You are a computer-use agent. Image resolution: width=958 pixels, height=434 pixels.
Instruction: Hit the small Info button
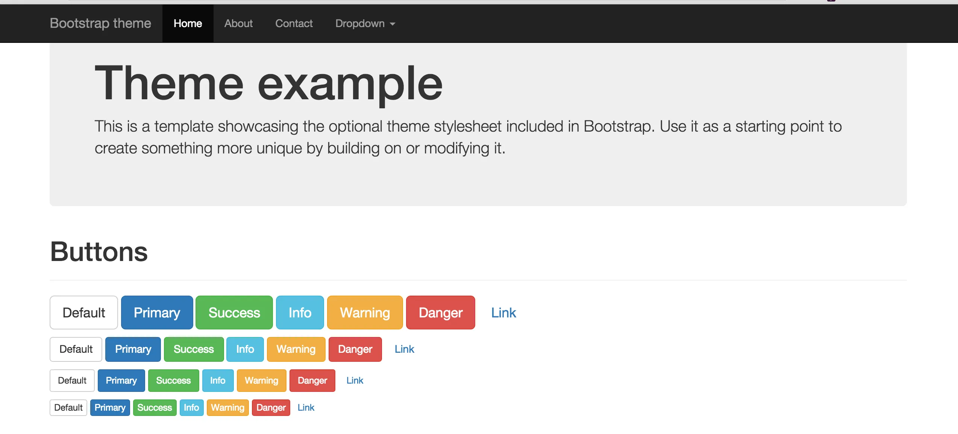coord(218,381)
